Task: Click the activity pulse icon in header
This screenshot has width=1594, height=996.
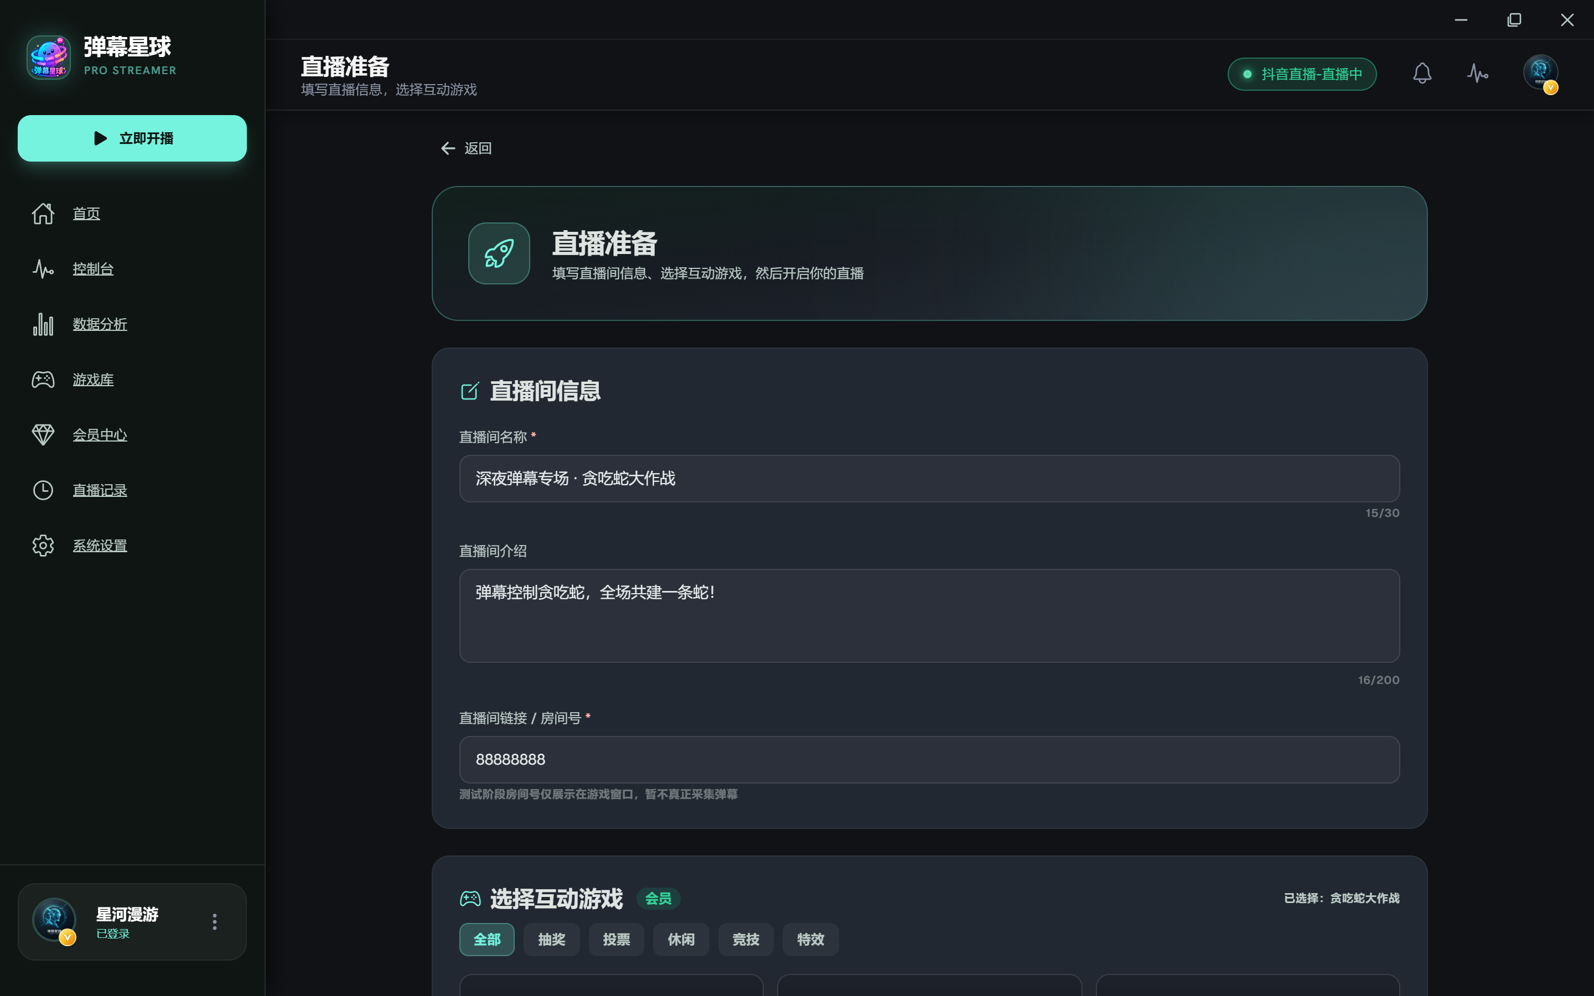Action: [1477, 73]
